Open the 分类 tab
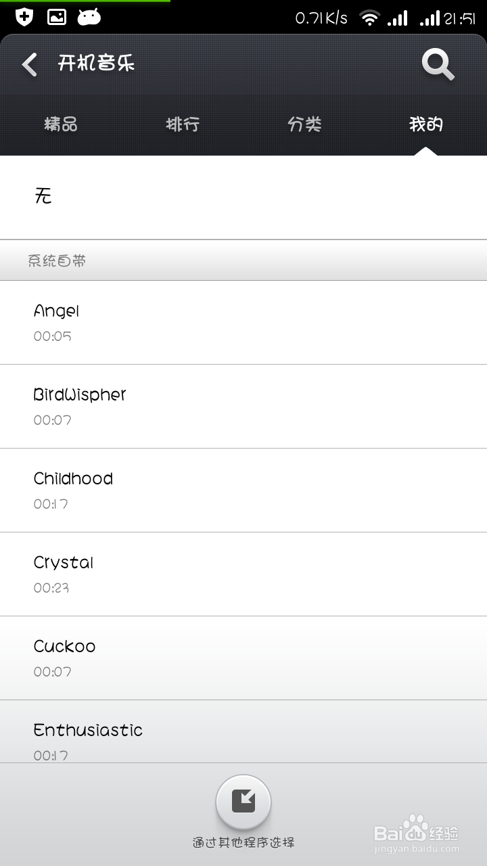487x866 pixels. click(304, 124)
